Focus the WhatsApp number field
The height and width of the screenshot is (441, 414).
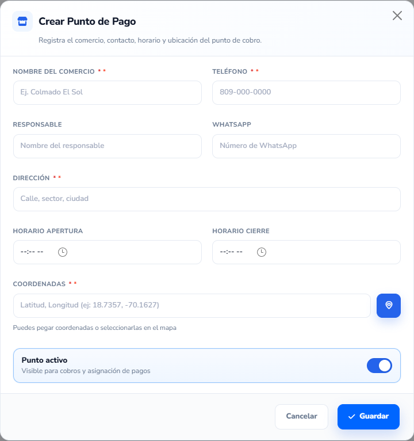pyautogui.click(x=306, y=146)
